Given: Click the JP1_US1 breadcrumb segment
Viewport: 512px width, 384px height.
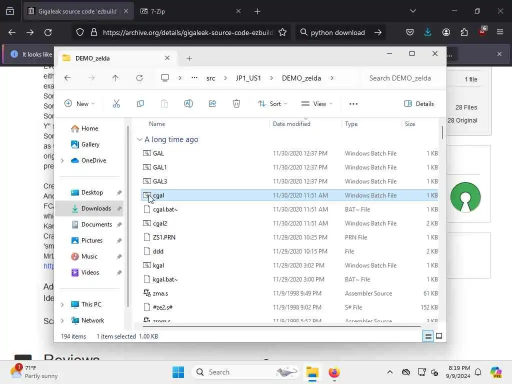Looking at the screenshot, I should pos(248,78).
